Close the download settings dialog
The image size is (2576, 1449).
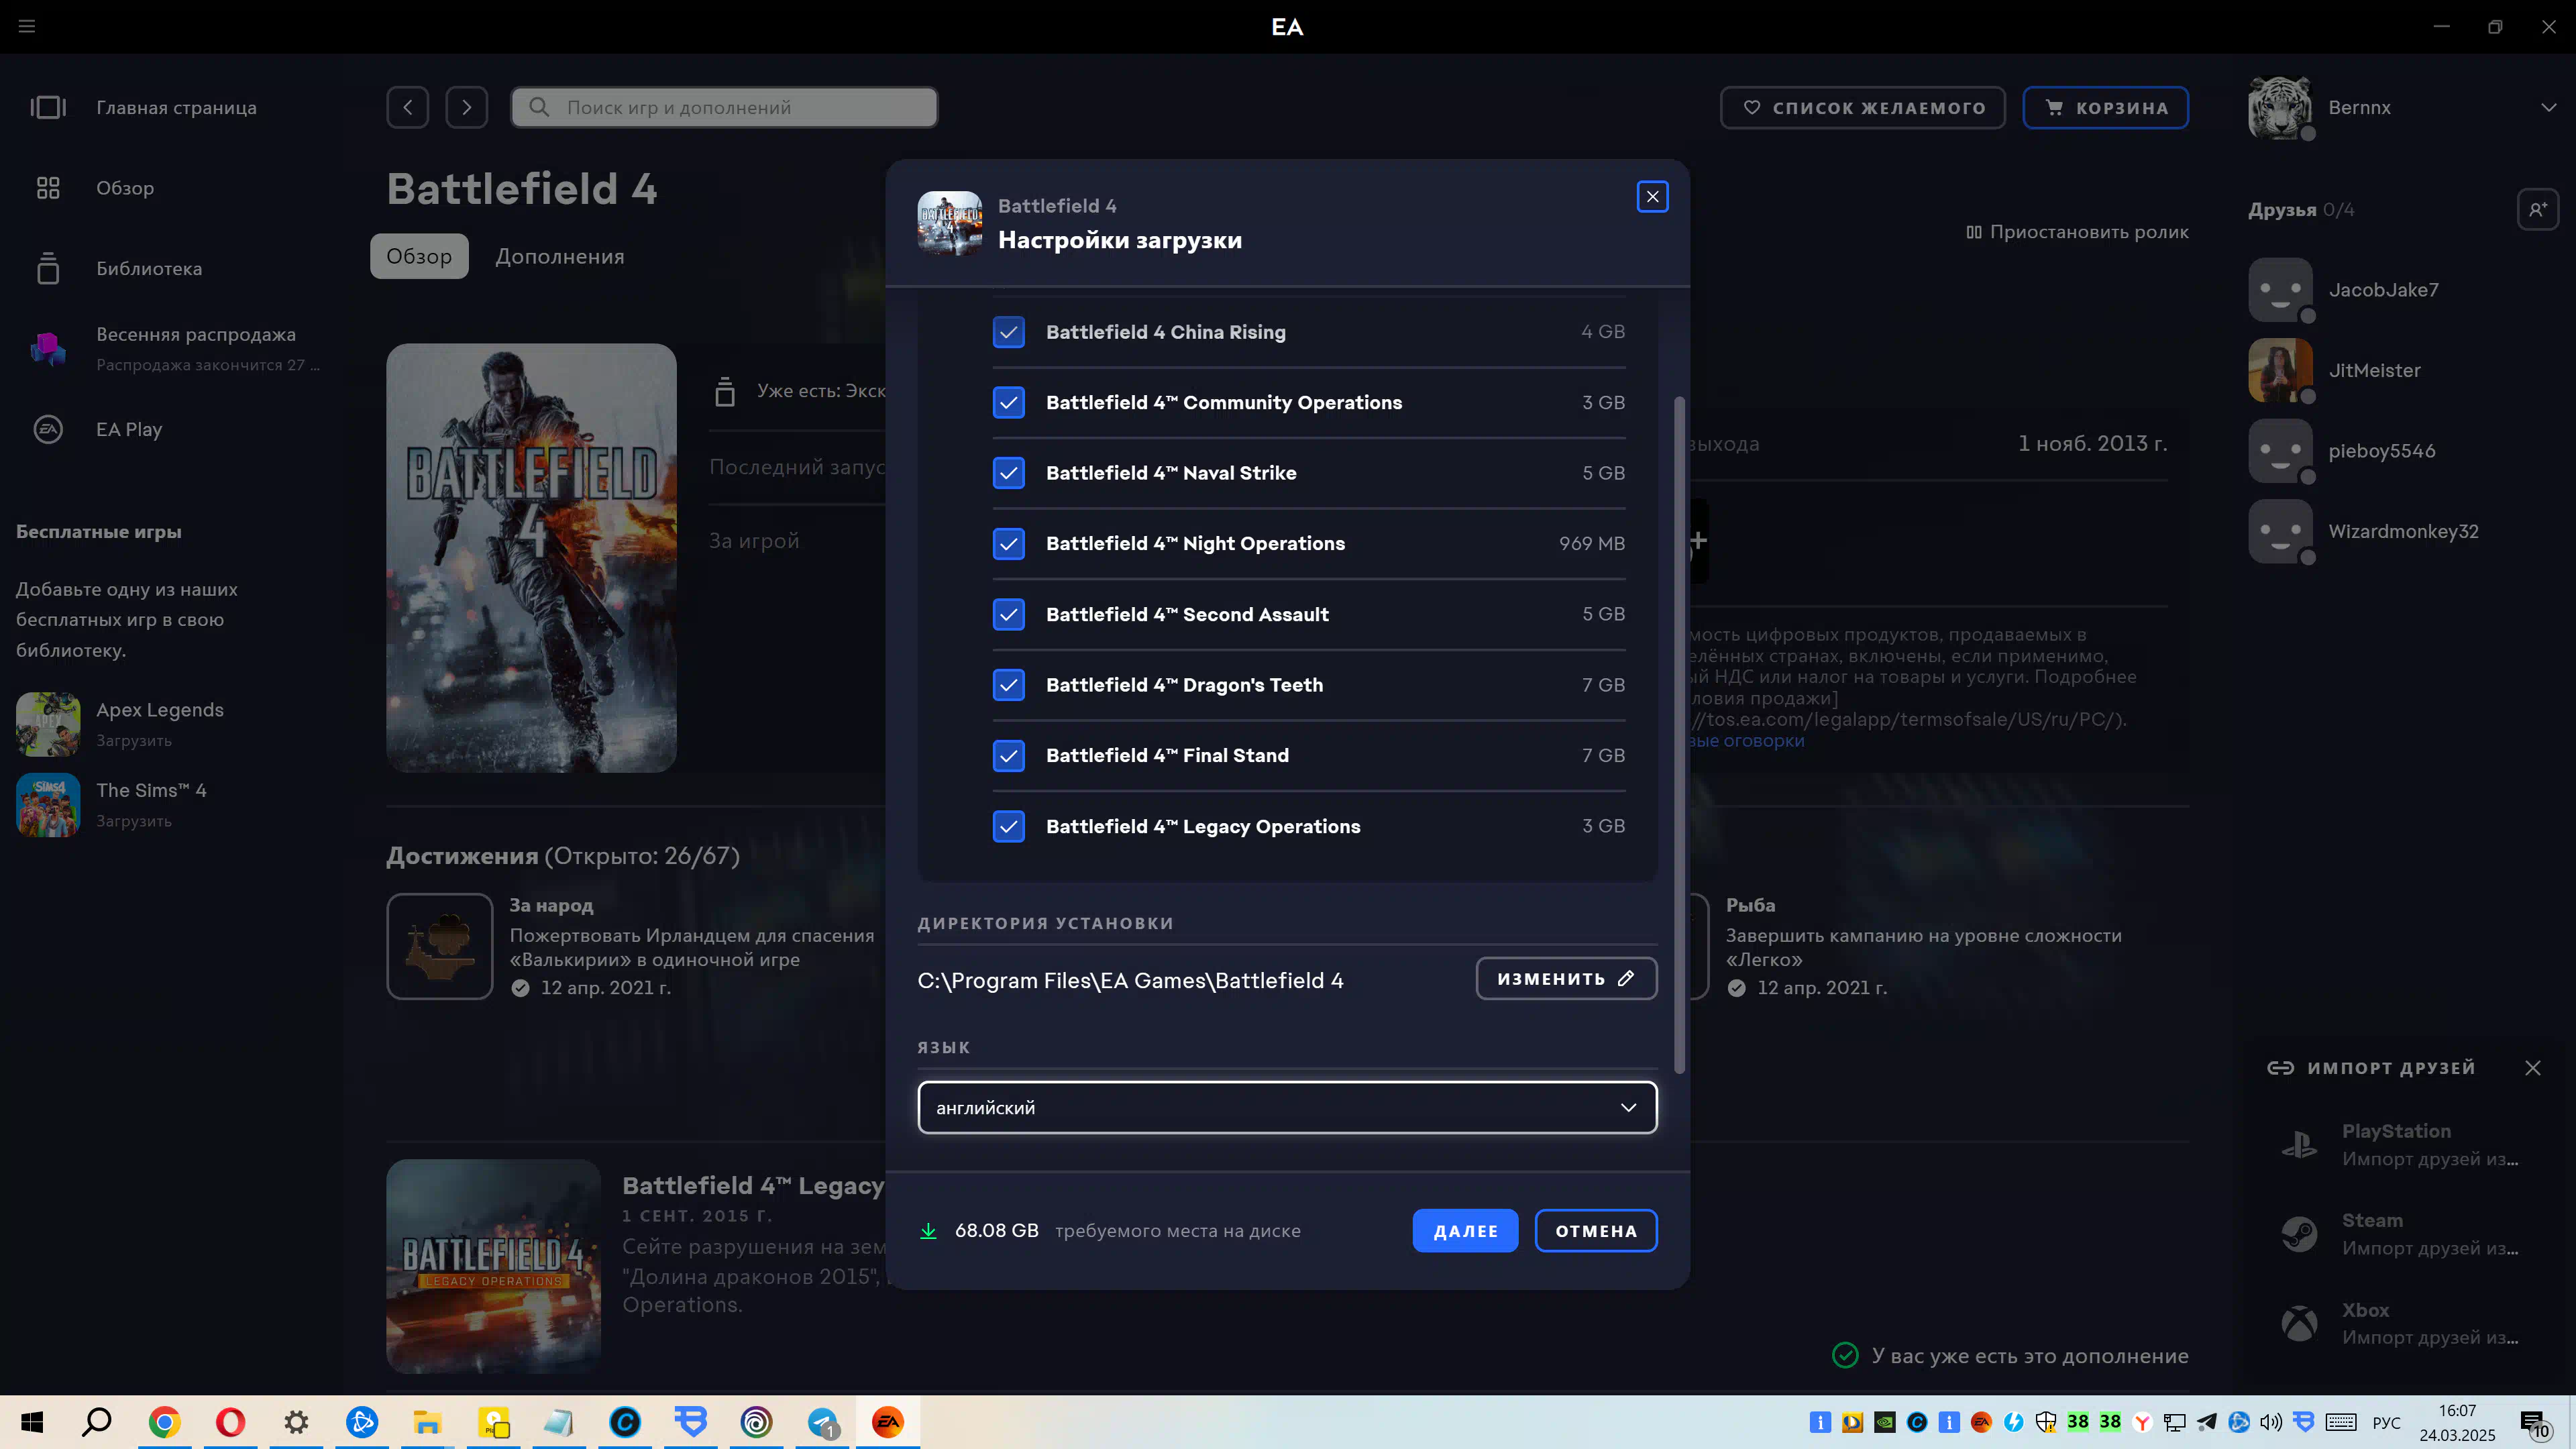click(x=1652, y=197)
